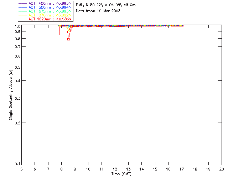The height and width of the screenshot is (183, 228).
Task: Click the PML location header text
Action: pos(106,5)
